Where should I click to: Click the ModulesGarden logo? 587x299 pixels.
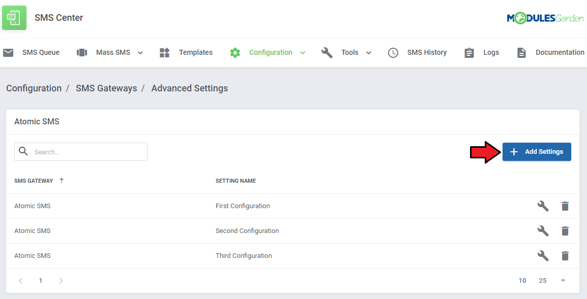[x=545, y=18]
